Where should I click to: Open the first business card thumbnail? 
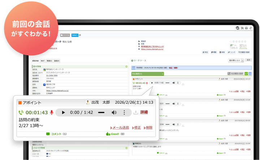233,46
